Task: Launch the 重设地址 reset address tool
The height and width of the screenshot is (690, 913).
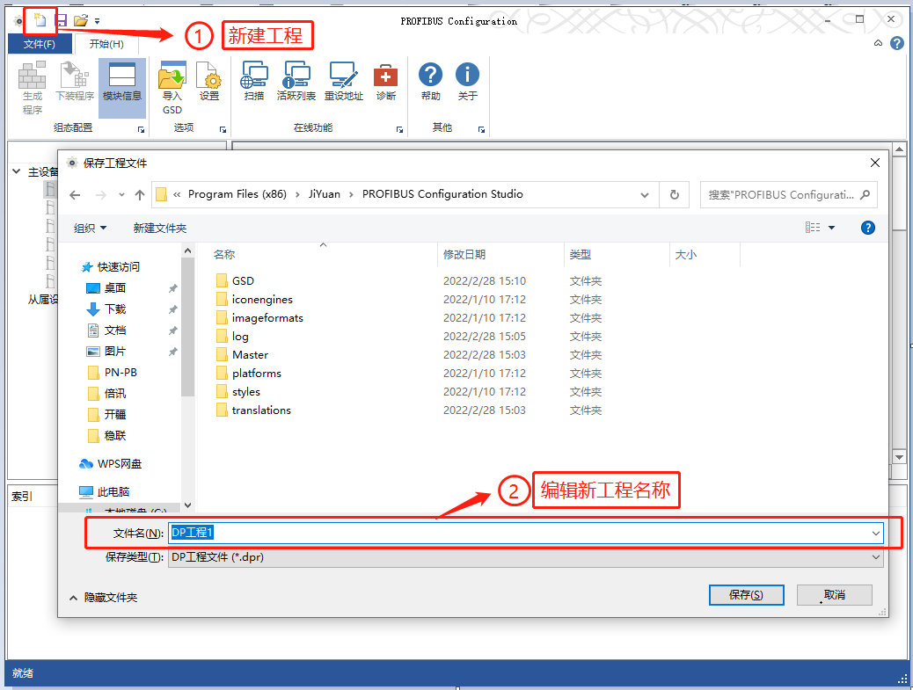Action: click(344, 81)
